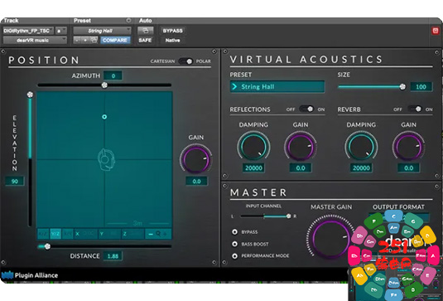Click the Reflections DAMPING knob
This screenshot has width=443, height=301.
pos(253,147)
